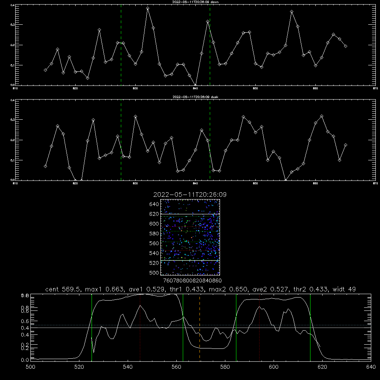Click the colored pixel detector image
This screenshot has width=380, height=380.
(190, 237)
